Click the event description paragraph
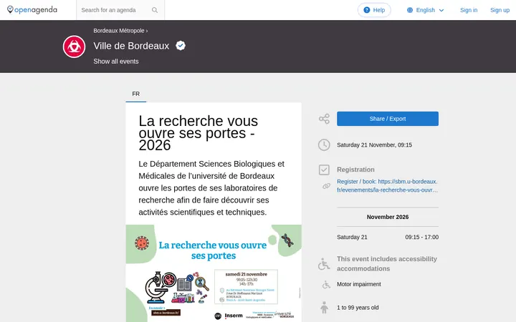The image size is (516, 322). (211, 188)
